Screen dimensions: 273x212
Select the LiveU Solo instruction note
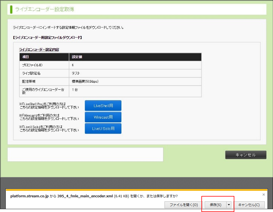[49, 128]
